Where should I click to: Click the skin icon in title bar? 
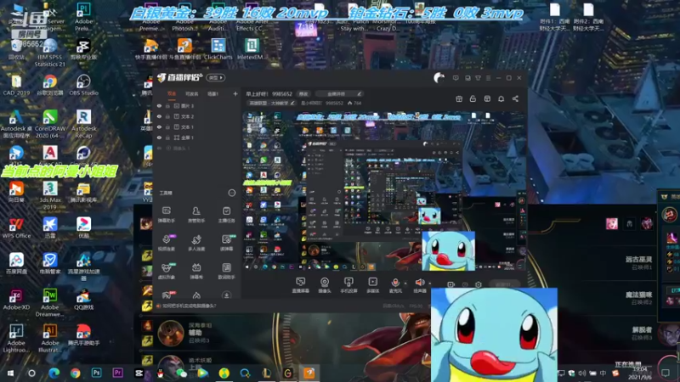(478, 78)
